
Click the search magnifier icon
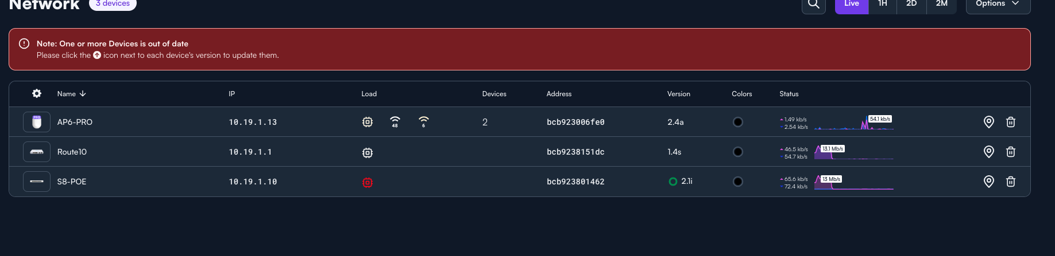(813, 5)
